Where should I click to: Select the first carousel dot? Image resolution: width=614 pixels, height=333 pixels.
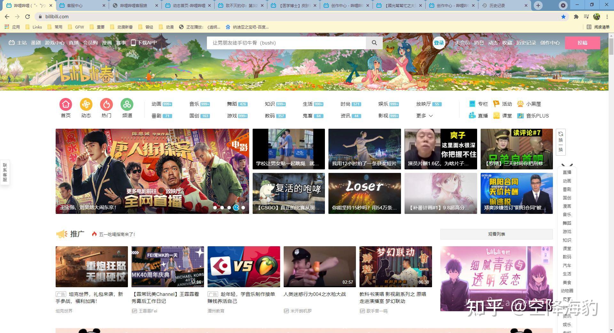pos(215,207)
